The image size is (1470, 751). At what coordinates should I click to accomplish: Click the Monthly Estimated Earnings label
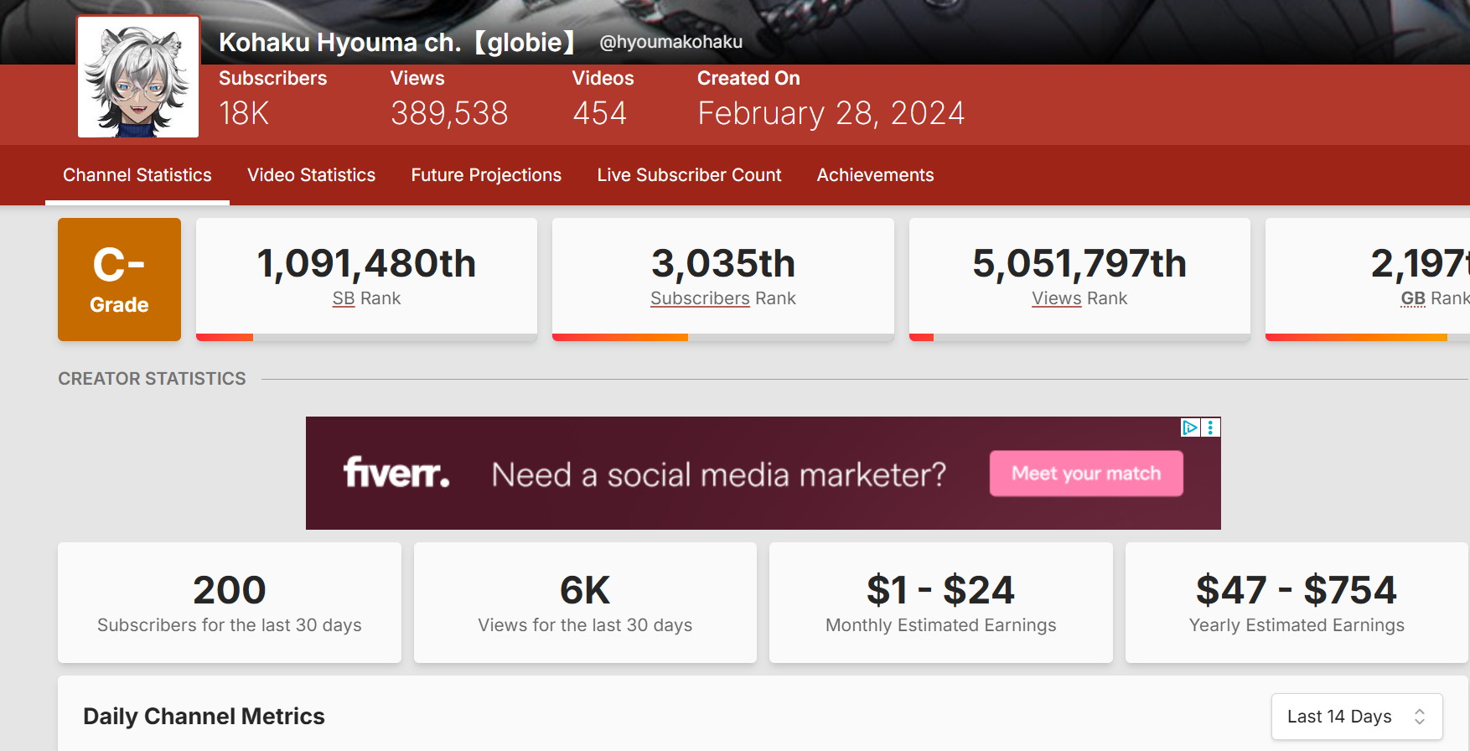tap(941, 625)
